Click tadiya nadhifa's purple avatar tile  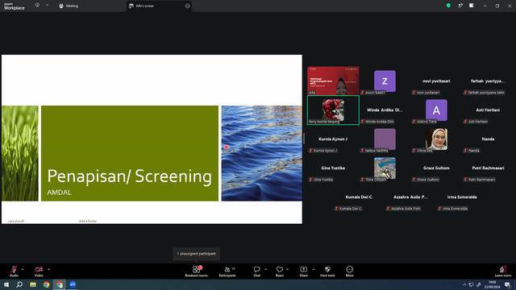point(385,139)
